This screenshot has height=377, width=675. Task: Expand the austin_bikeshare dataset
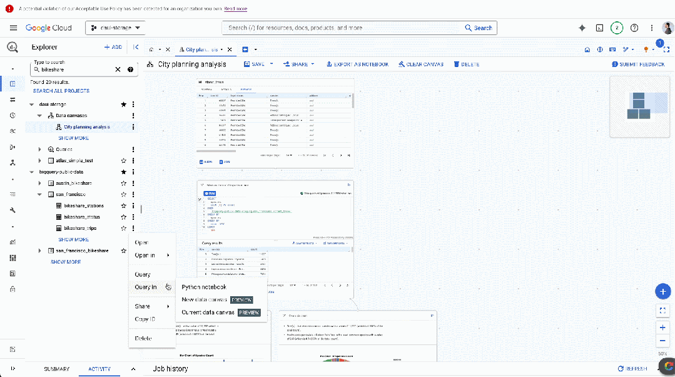(39, 183)
